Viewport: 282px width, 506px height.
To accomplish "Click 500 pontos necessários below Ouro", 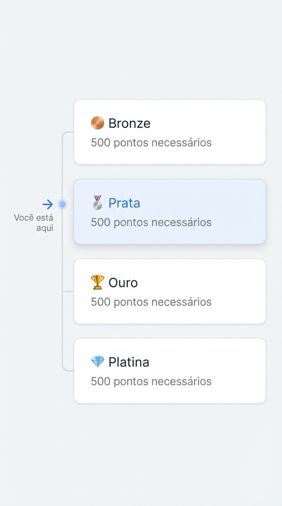I will pos(151,302).
